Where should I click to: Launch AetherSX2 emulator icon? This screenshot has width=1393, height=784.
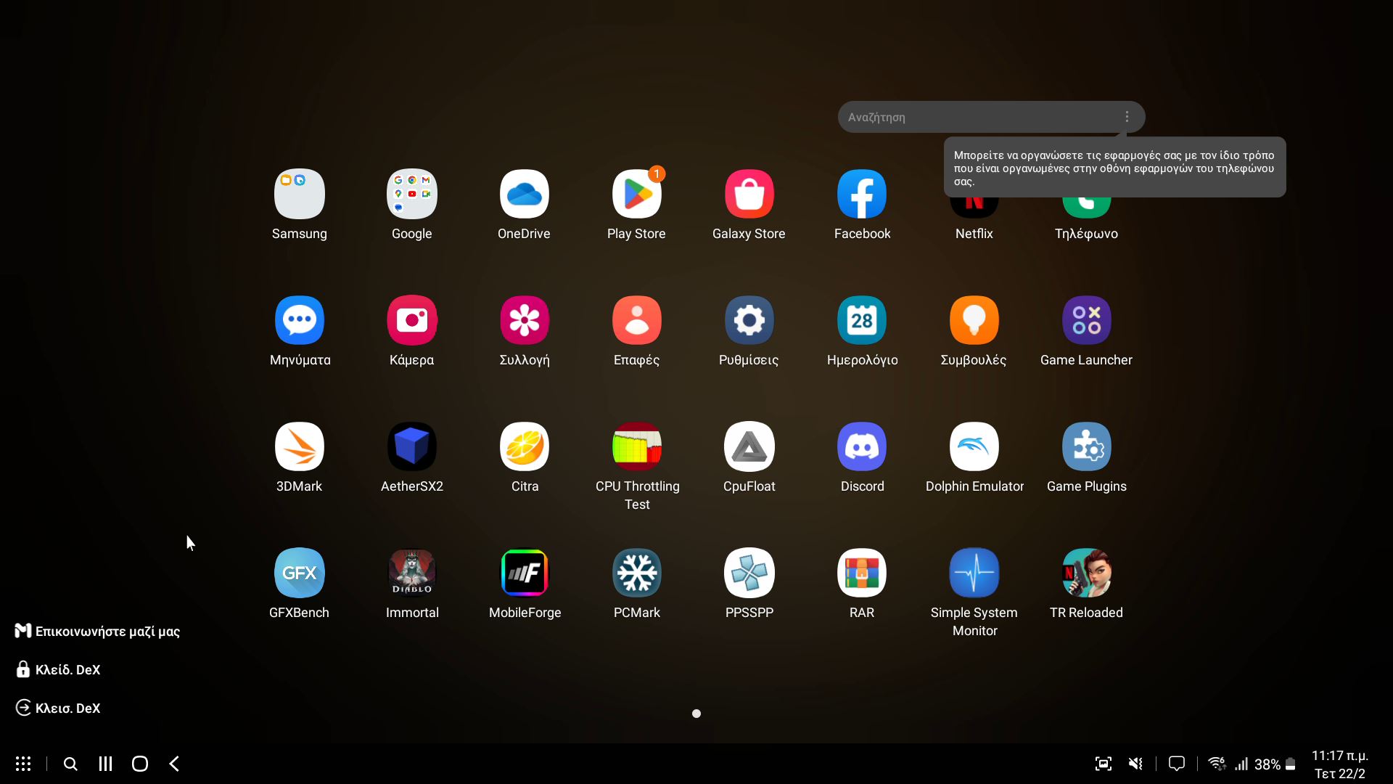[411, 446]
